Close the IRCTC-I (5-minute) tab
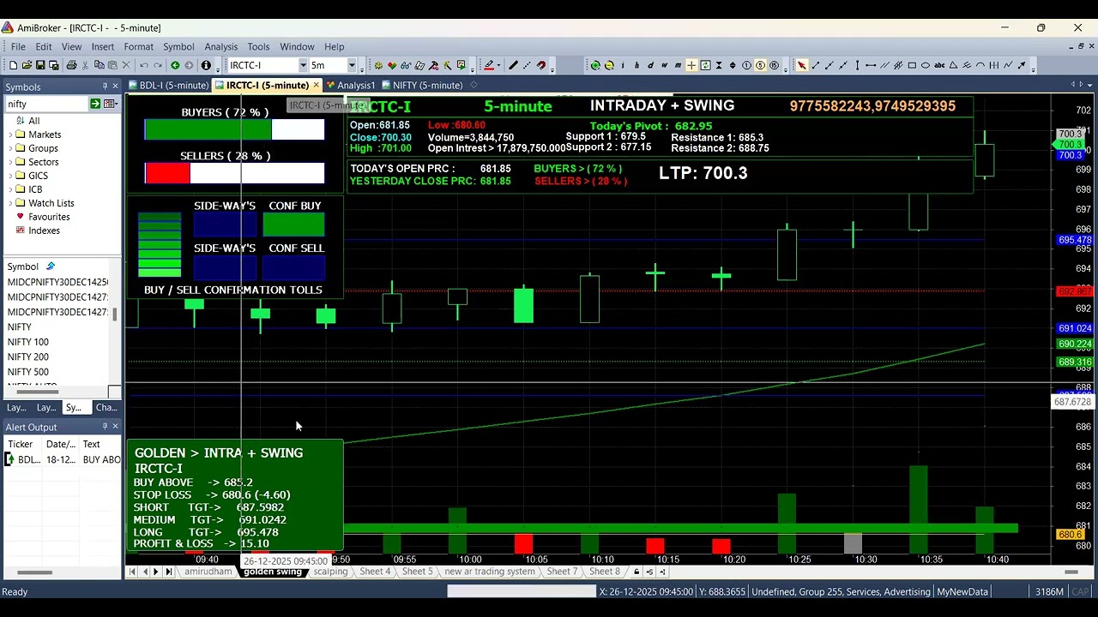This screenshot has width=1098, height=617. point(316,85)
